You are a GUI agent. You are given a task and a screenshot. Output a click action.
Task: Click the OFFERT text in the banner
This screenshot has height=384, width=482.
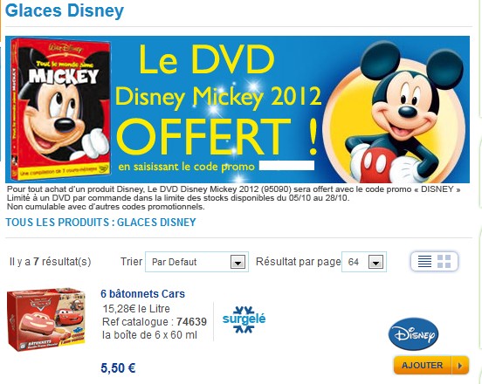[203, 137]
